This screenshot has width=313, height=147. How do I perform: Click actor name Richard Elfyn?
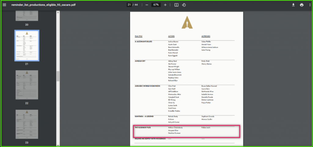[x=173, y=81]
